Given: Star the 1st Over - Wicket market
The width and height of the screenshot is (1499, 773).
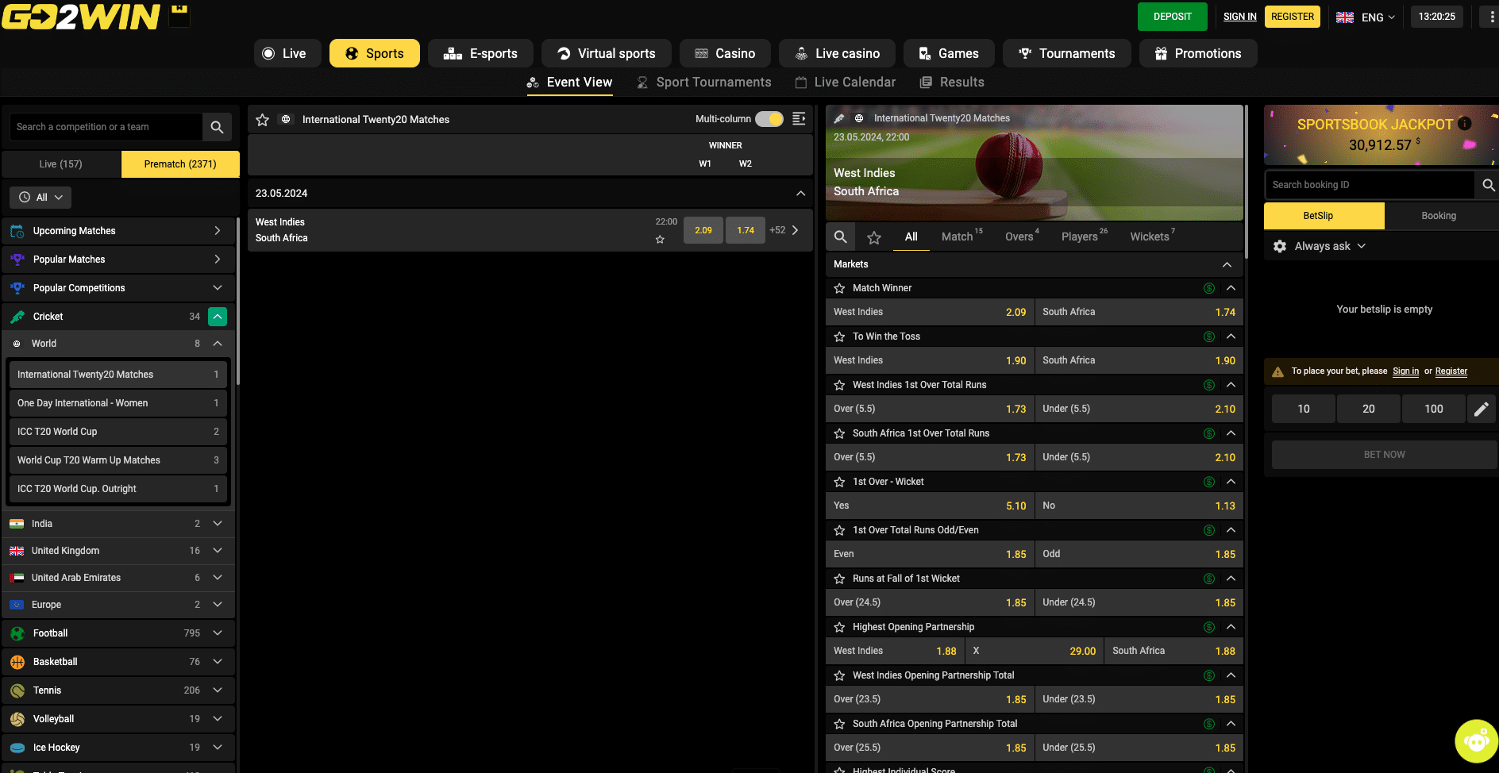Looking at the screenshot, I should click(839, 482).
